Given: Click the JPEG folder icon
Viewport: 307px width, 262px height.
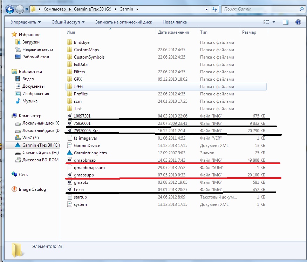Looking at the screenshot, I should [69, 86].
